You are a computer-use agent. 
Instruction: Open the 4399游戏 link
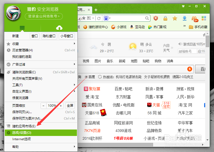point(123,131)
